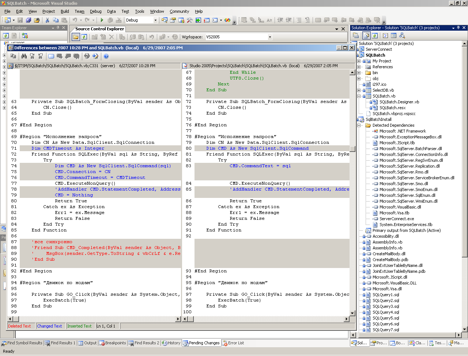Open help in the Differences window toolbar
Viewport: 468px width, 356px height.
106,56
